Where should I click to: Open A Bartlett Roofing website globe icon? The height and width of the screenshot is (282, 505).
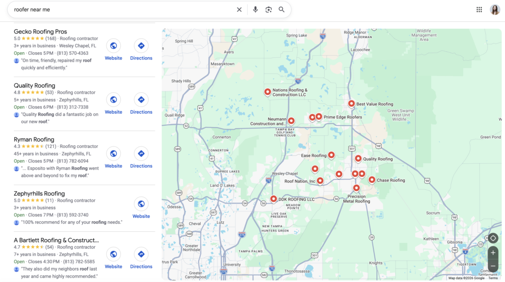click(x=113, y=254)
